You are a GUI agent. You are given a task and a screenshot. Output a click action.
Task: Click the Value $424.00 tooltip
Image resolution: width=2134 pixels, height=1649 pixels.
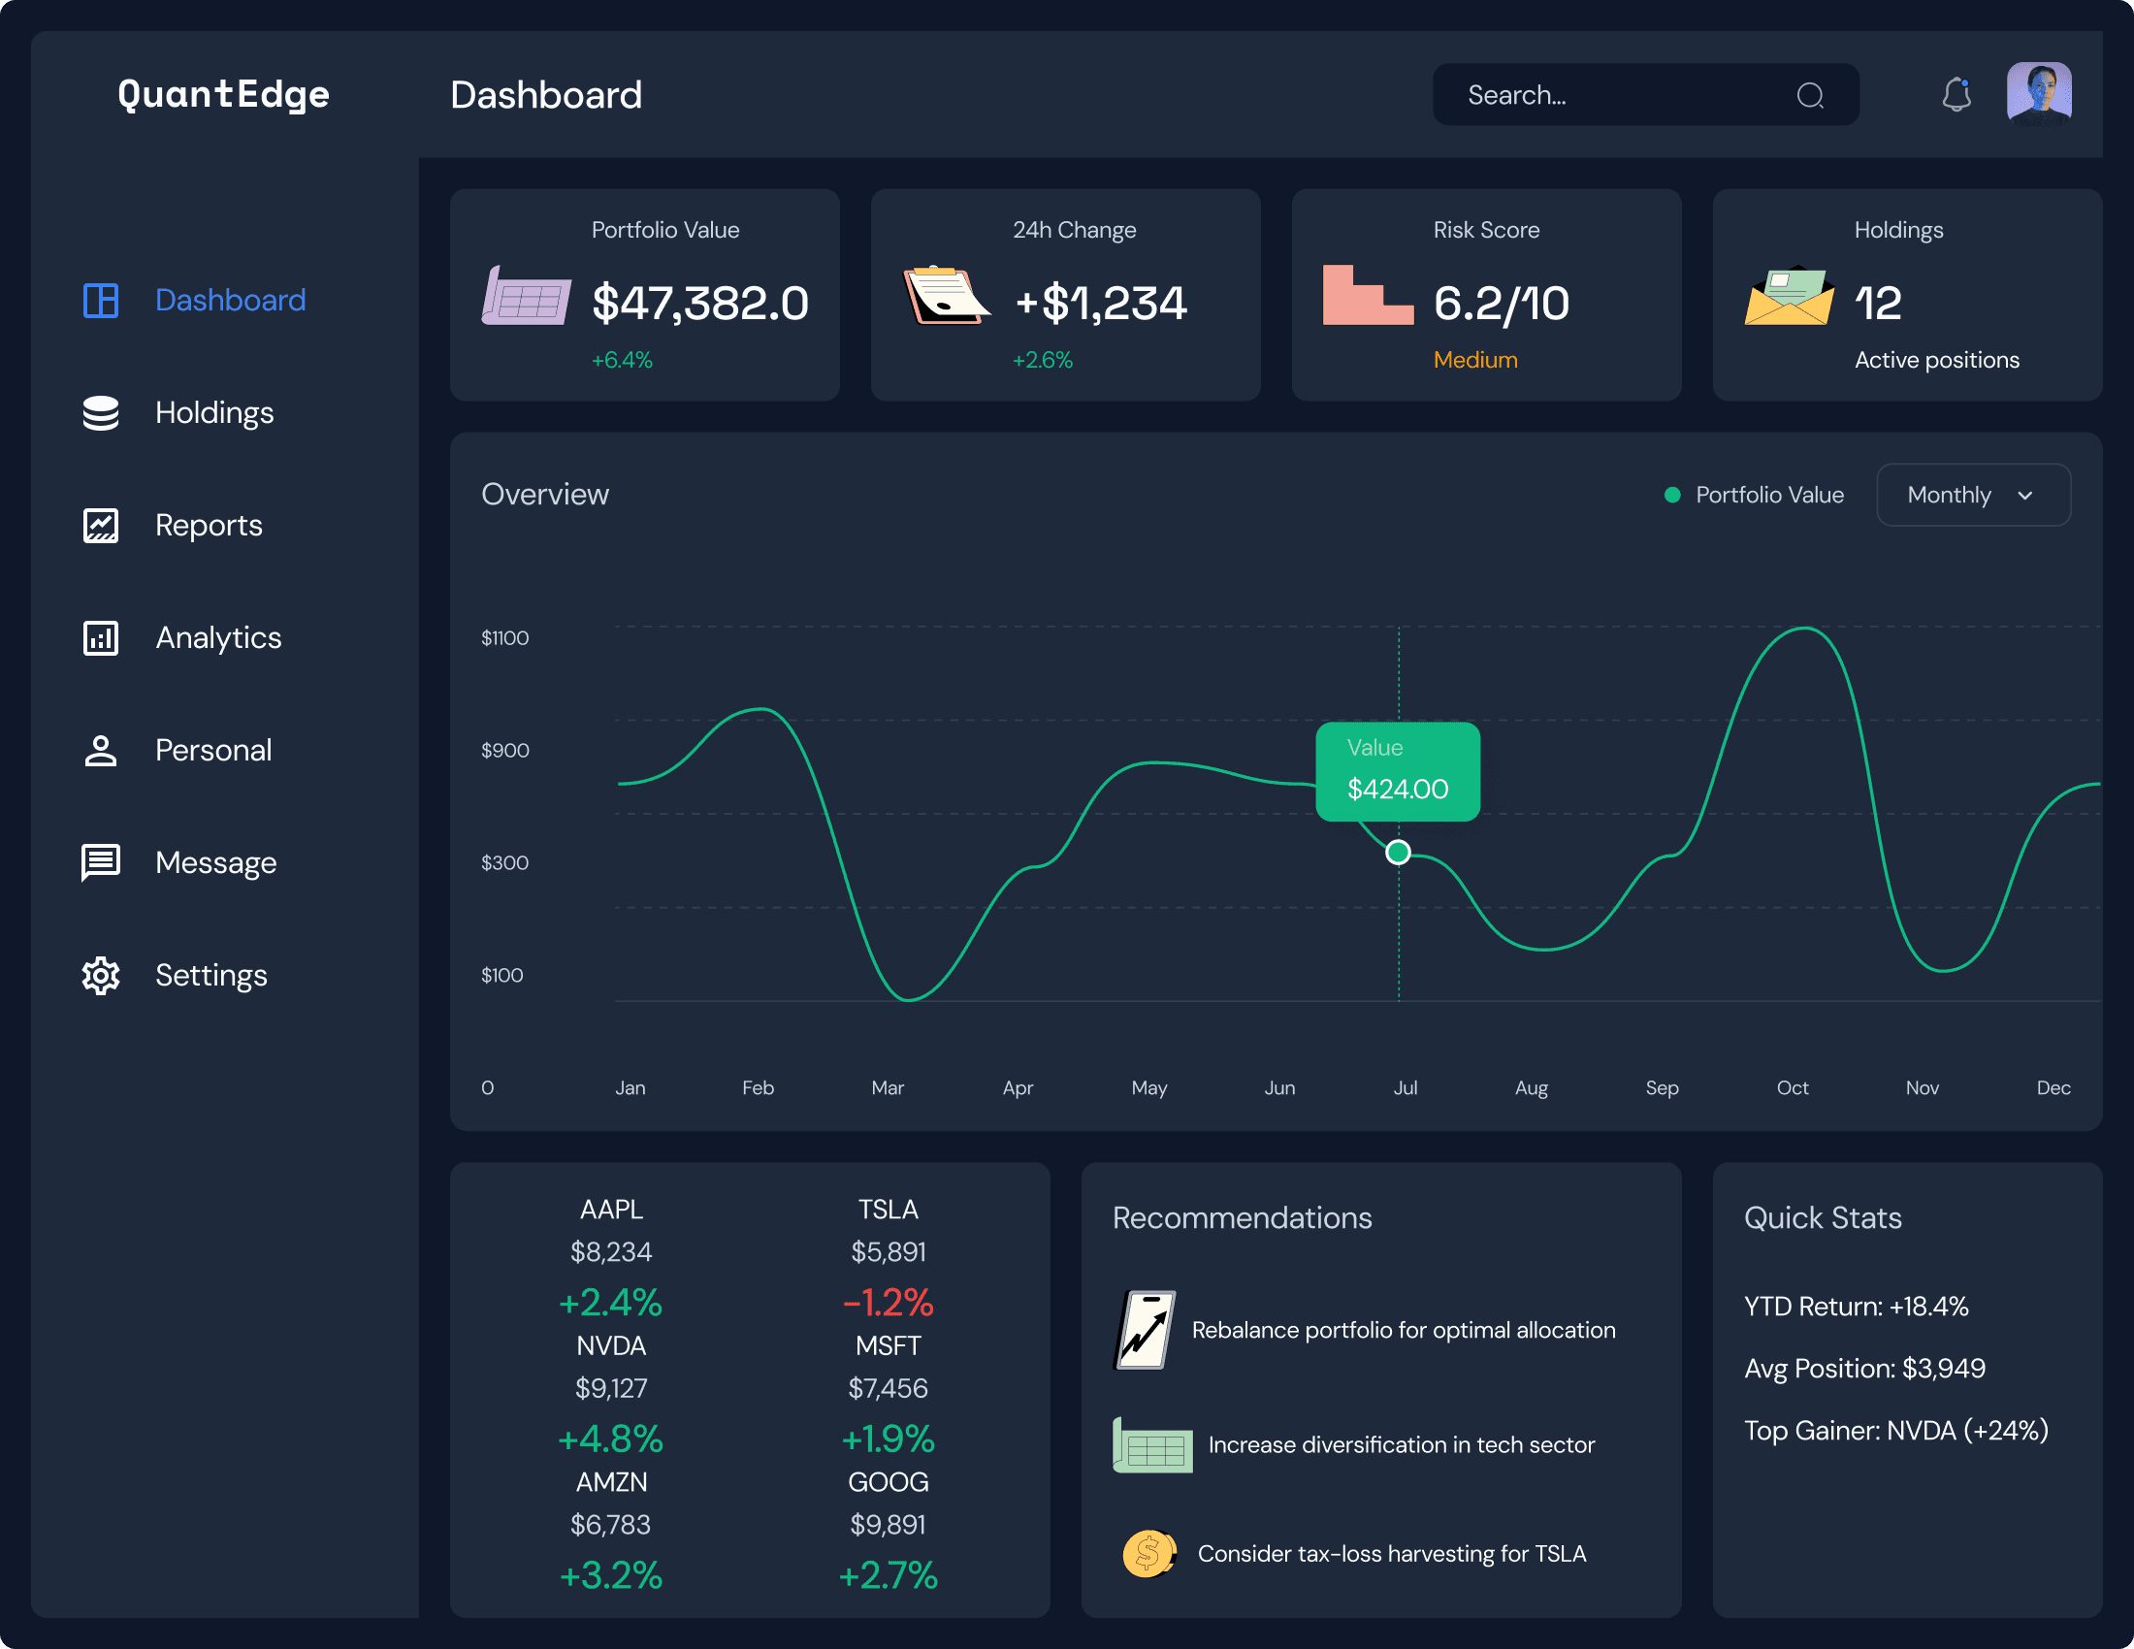coord(1398,772)
